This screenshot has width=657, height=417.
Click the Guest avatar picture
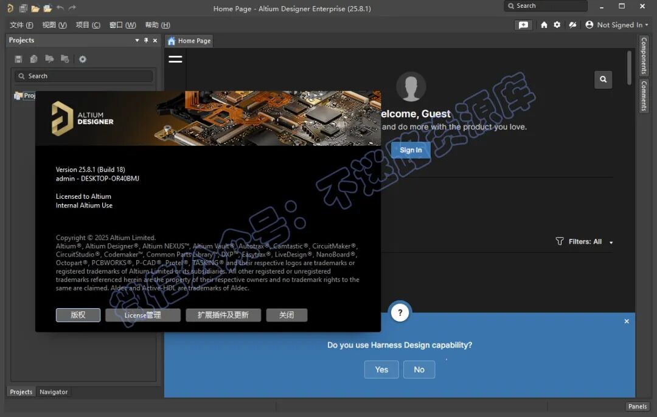click(411, 86)
